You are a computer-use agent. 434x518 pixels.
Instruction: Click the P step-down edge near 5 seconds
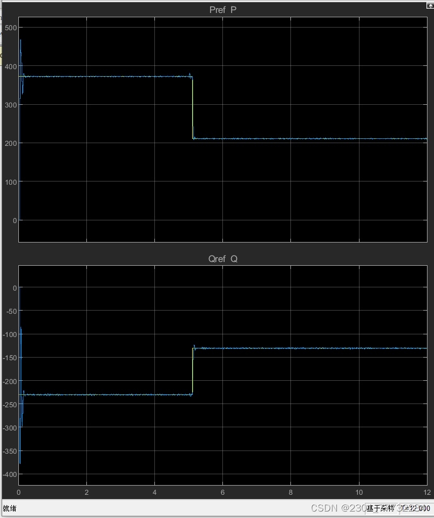pyautogui.click(x=193, y=107)
